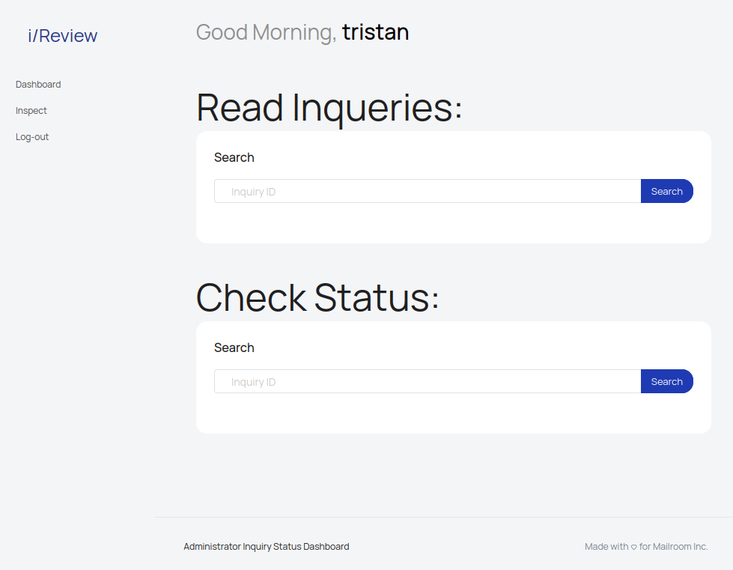The image size is (733, 570).
Task: Click the Check Status heading
Action: [x=317, y=298]
